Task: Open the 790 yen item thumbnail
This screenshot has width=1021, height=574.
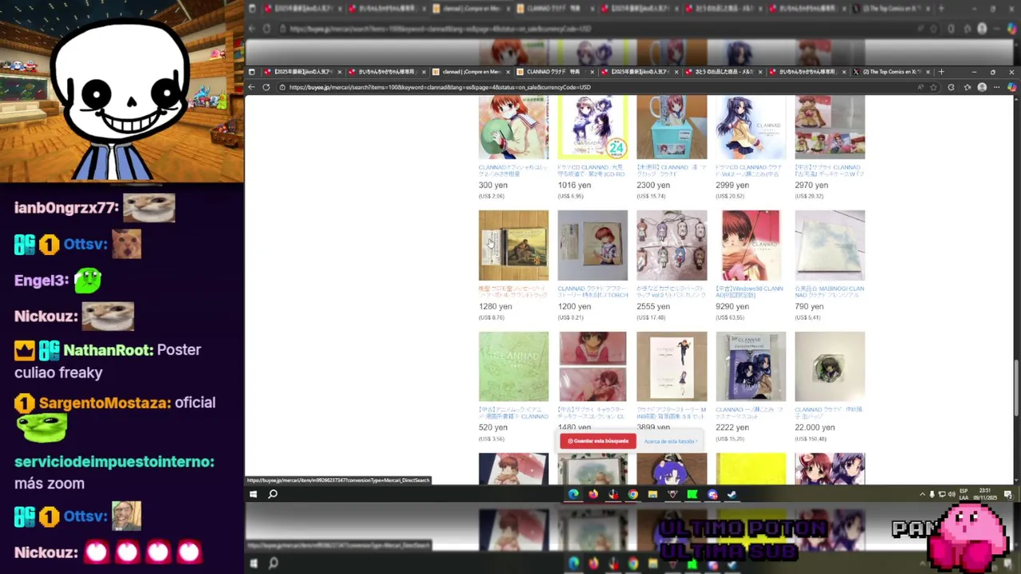Action: (830, 246)
